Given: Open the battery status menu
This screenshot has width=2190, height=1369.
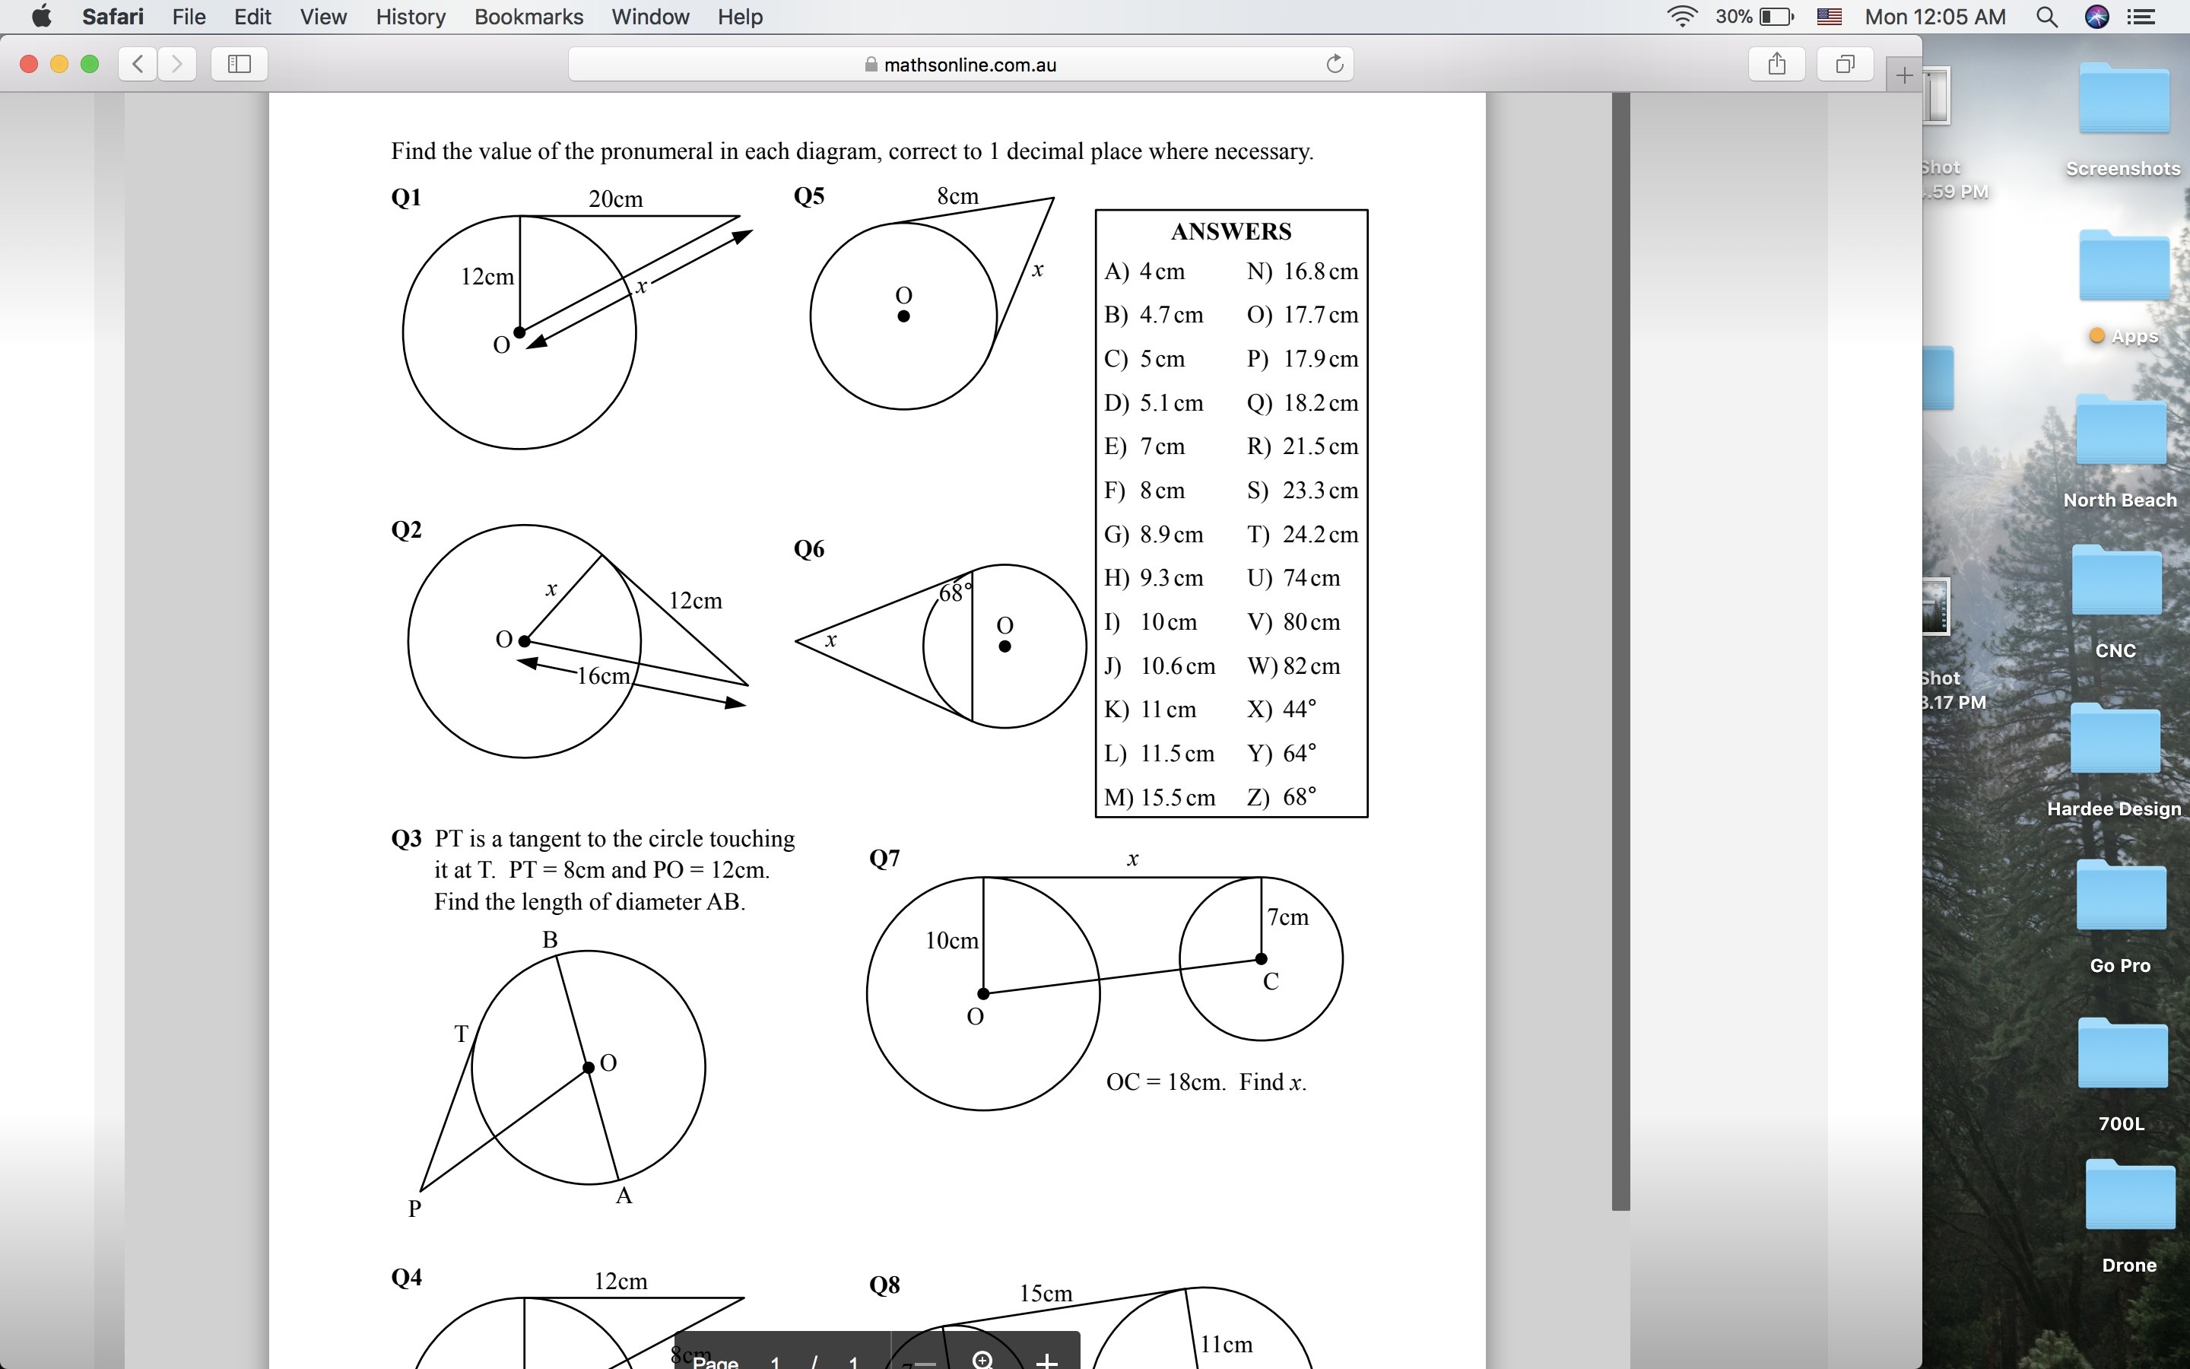Looking at the screenshot, I should pyautogui.click(x=1776, y=16).
